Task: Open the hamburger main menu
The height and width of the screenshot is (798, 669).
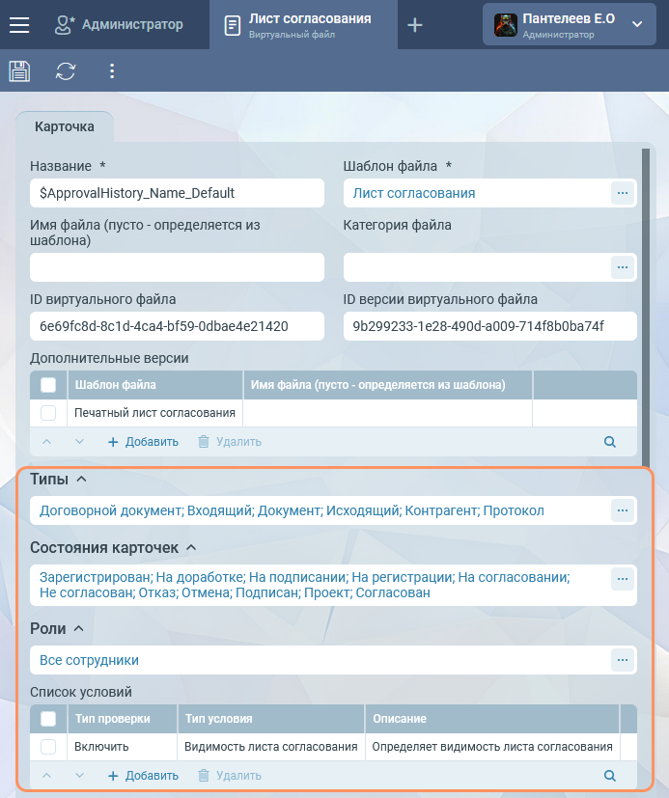Action: tap(19, 25)
